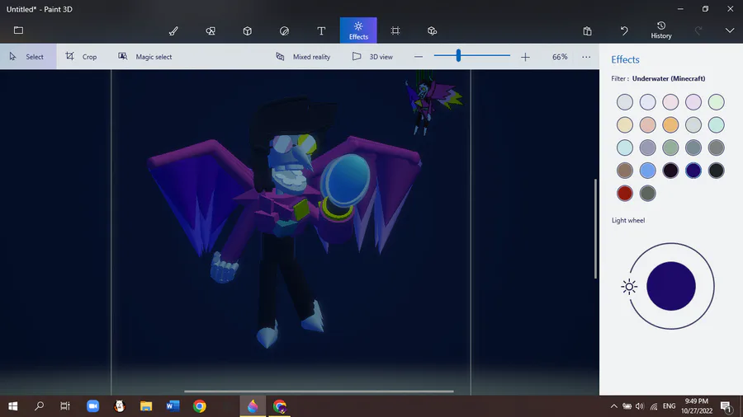Select the Text tool
743x417 pixels.
pyautogui.click(x=321, y=30)
